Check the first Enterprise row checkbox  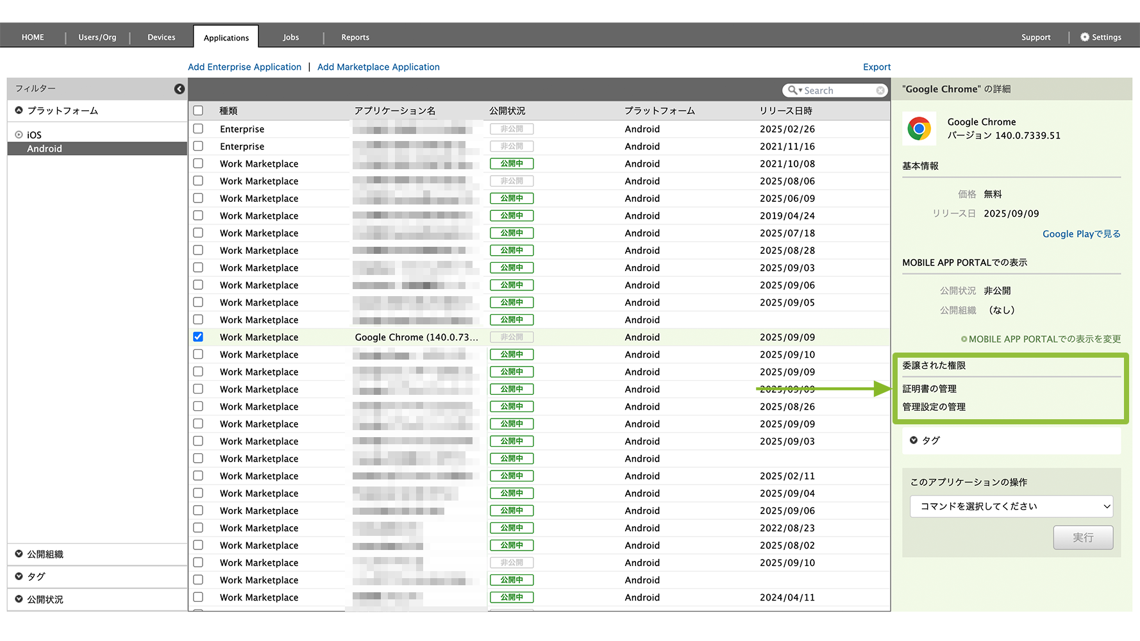coord(198,129)
